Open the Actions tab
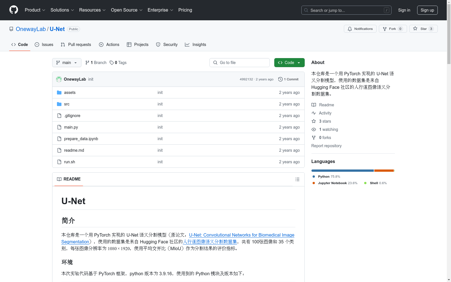The width and height of the screenshot is (451, 282). pos(109,45)
